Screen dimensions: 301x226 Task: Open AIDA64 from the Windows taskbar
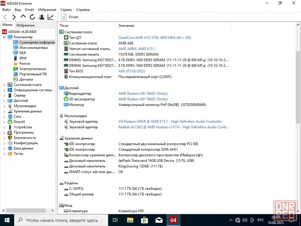[x=173, y=220]
